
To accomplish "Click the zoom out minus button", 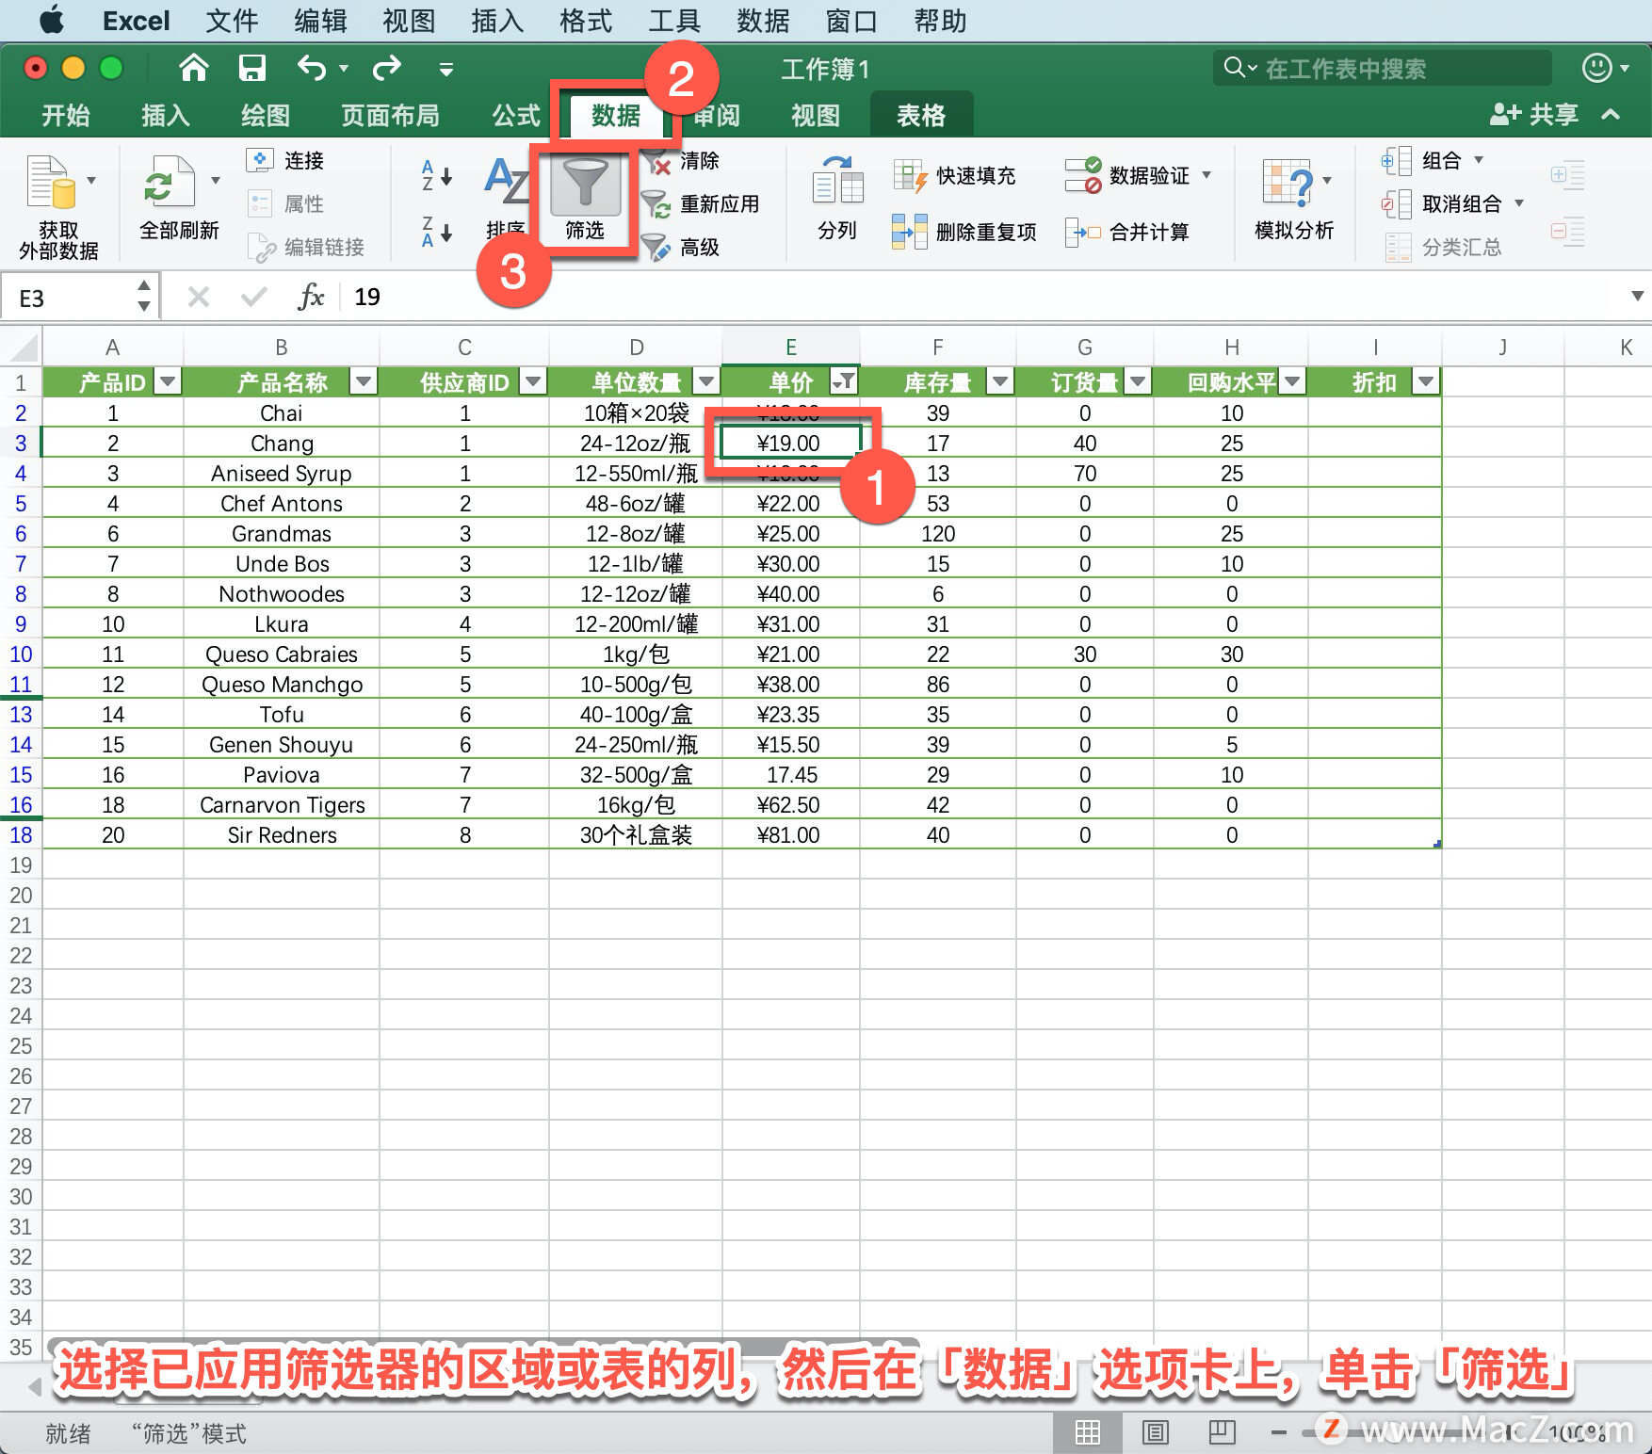I will tap(1278, 1432).
